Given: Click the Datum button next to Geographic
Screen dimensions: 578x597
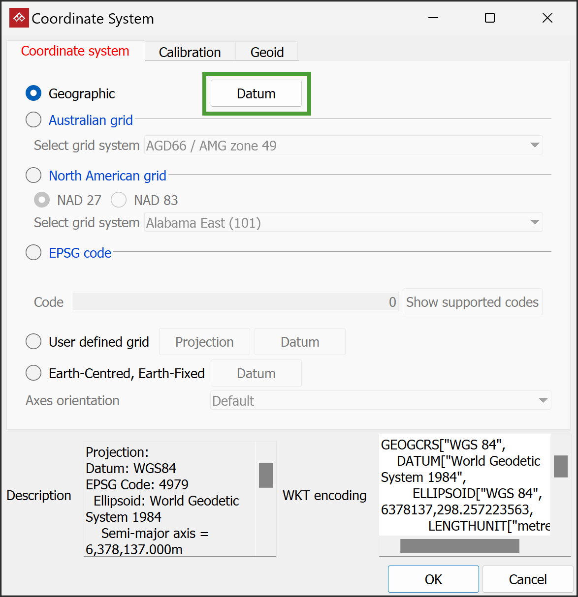Looking at the screenshot, I should (x=256, y=93).
